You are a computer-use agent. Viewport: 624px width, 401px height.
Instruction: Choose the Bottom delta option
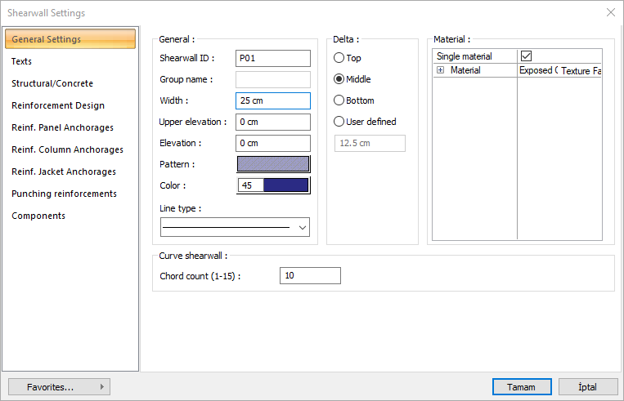339,101
